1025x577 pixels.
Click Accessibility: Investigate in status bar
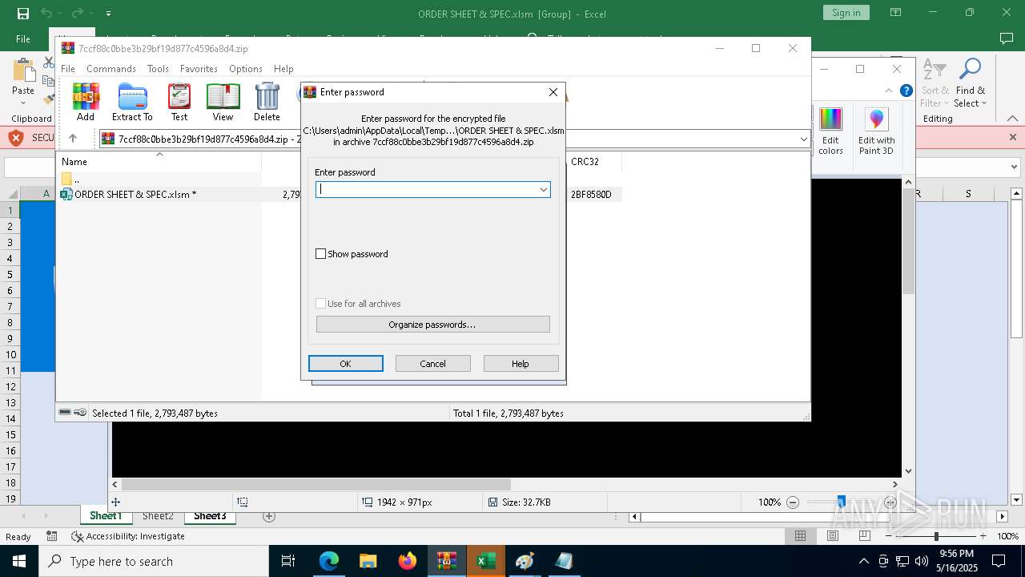[128, 536]
